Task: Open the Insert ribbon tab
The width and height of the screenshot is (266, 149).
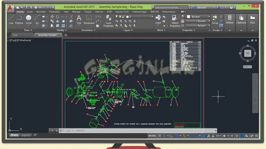Action: click(x=30, y=12)
